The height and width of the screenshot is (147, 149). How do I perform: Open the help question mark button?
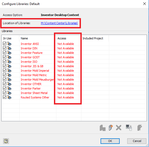click(6, 141)
